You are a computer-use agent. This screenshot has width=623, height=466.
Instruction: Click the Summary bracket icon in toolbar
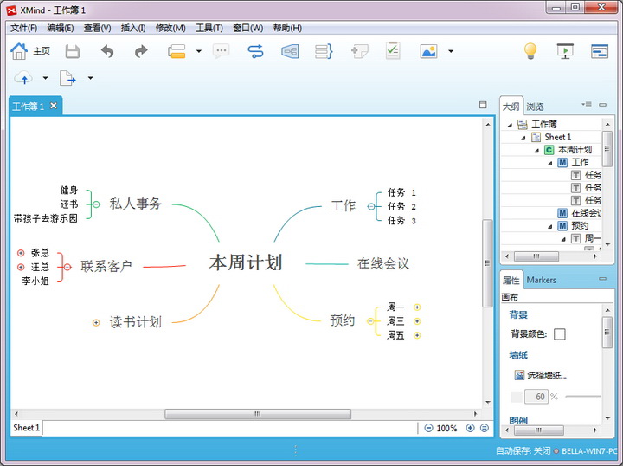tap(324, 51)
